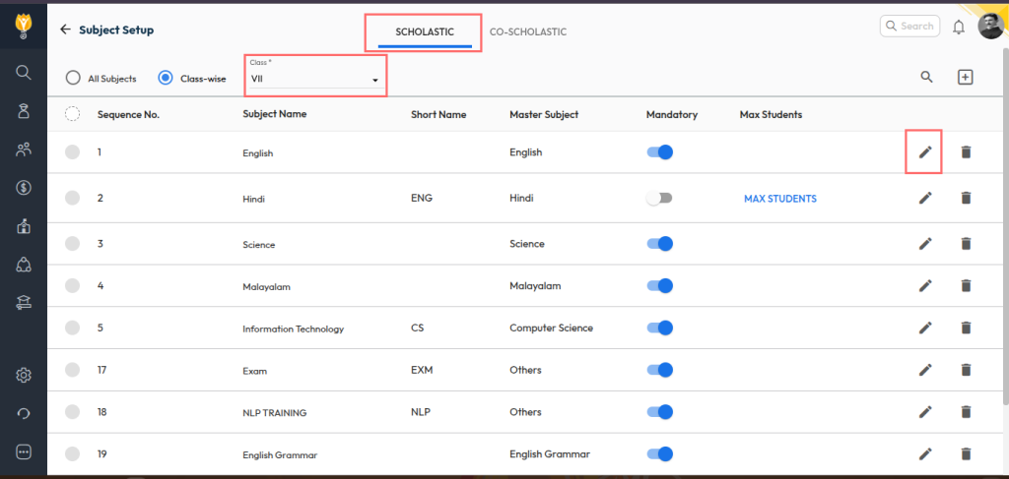Select the SCHOLASTIC tab
Screen dimensions: 1009x479
pyautogui.click(x=425, y=31)
